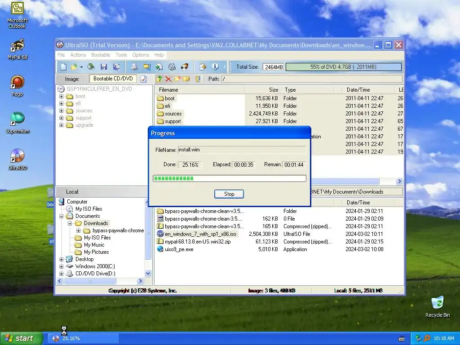Click the Stop button in Progress dialog
Image resolution: width=460 pixels, height=345 pixels.
229,194
